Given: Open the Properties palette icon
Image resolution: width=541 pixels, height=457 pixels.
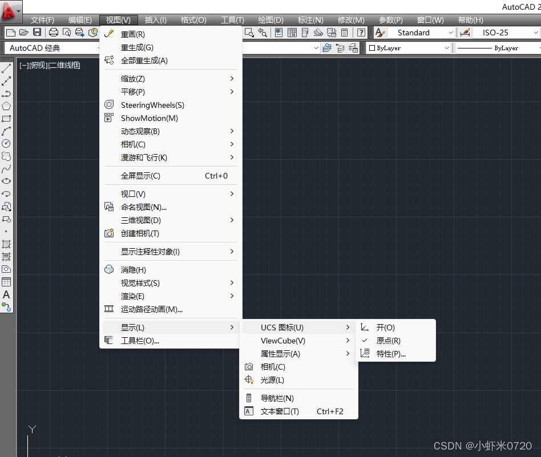Looking at the screenshot, I should (x=279, y=33).
